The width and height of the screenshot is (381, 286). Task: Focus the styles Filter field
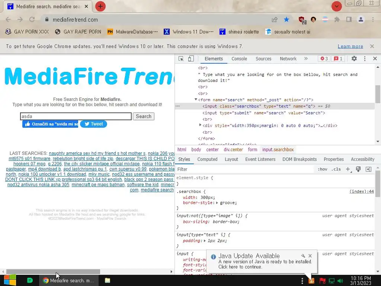(x=245, y=169)
